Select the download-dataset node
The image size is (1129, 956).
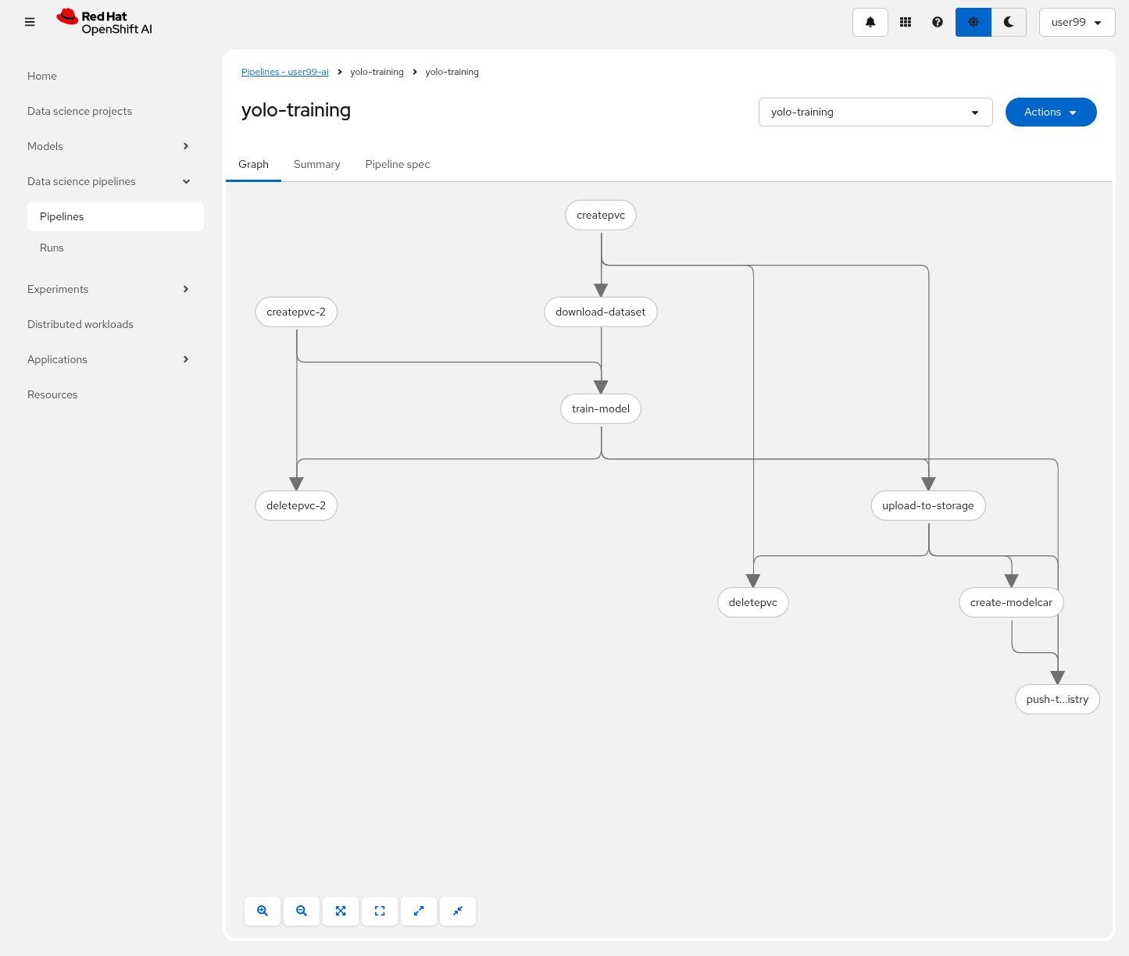(601, 312)
